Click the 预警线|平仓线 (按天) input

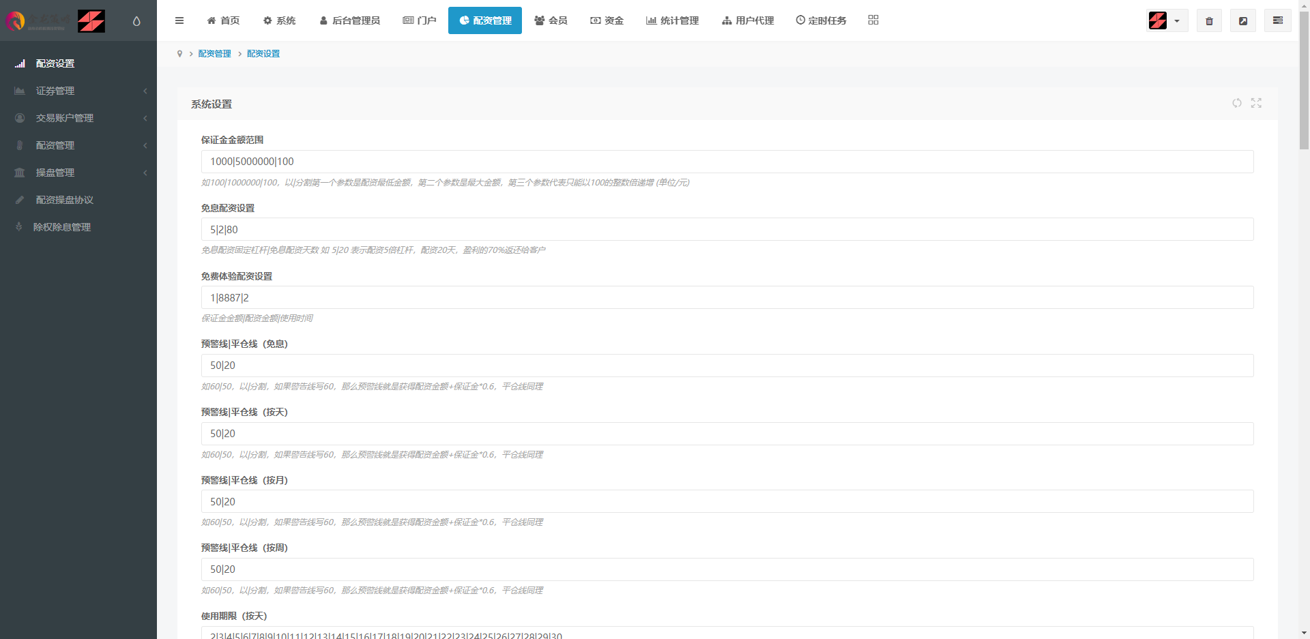tap(727, 434)
